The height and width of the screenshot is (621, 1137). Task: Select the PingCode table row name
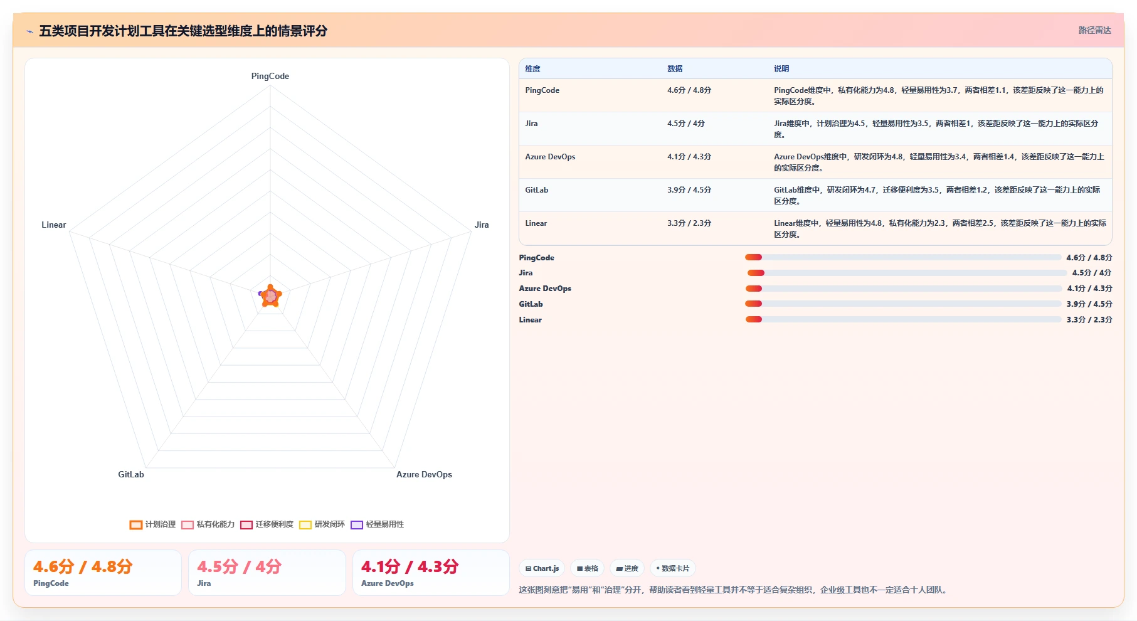[542, 90]
